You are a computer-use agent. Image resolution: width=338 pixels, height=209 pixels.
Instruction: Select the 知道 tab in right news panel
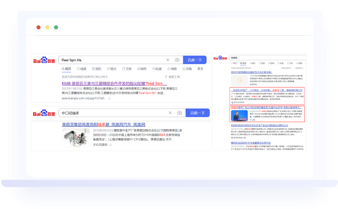pos(281,63)
